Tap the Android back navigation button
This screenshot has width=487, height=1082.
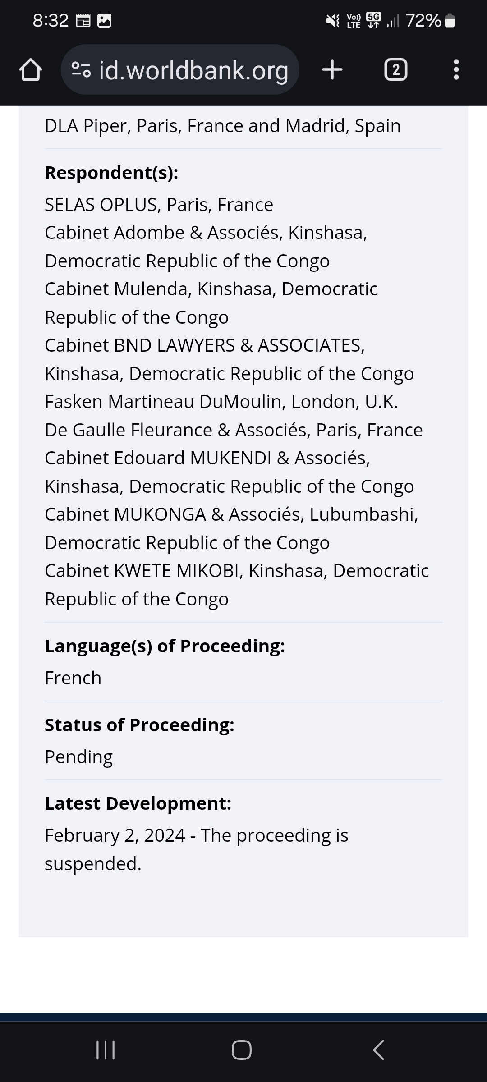[x=379, y=1050]
